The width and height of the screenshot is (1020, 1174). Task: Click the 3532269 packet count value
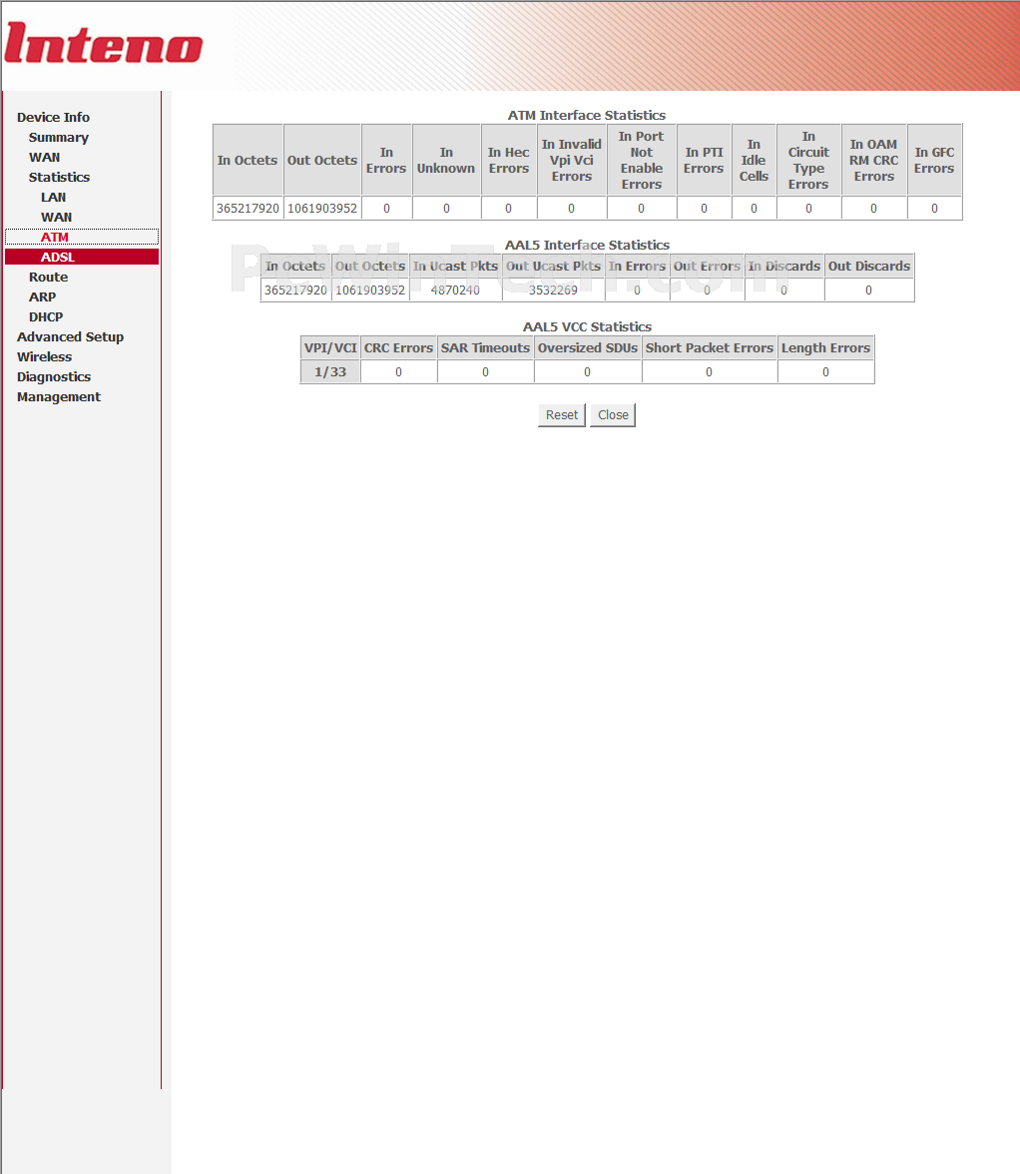[x=553, y=291]
